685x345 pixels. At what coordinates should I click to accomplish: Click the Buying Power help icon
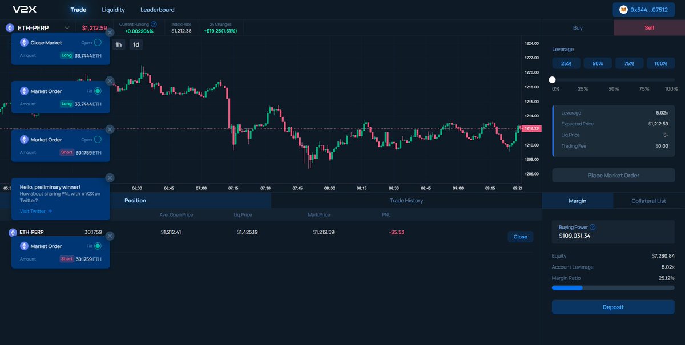click(x=593, y=227)
